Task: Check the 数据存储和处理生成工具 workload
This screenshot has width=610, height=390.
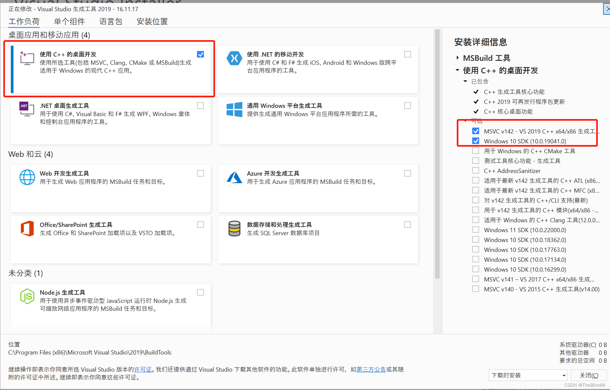Action: coord(407,225)
